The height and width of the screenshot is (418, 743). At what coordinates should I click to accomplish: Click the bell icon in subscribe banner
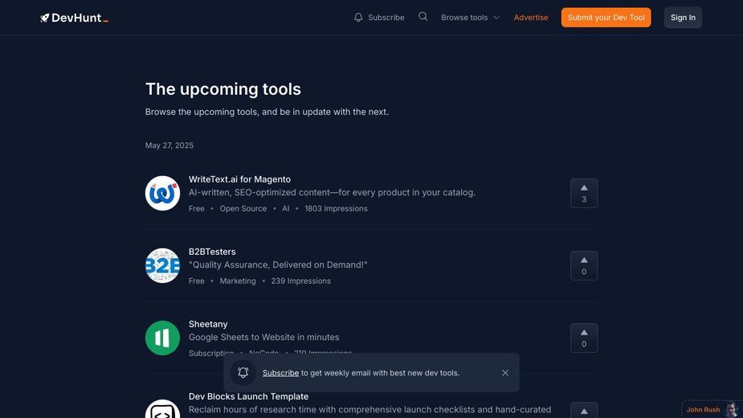[243, 373]
